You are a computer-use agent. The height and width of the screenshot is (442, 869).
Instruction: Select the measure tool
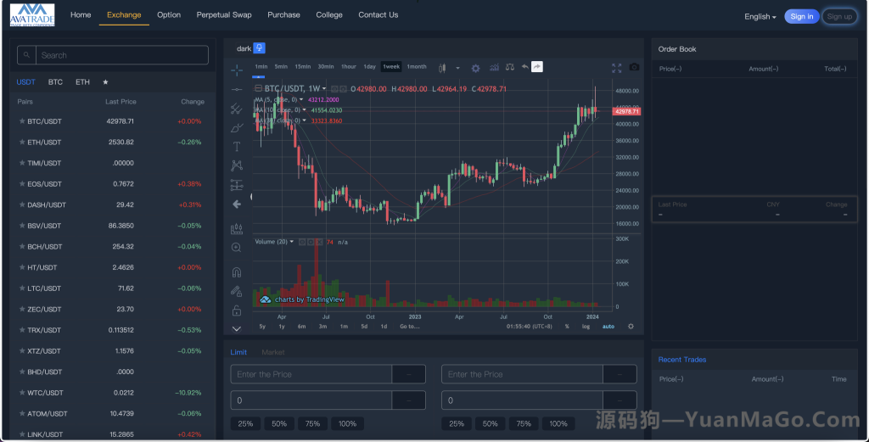click(x=237, y=228)
